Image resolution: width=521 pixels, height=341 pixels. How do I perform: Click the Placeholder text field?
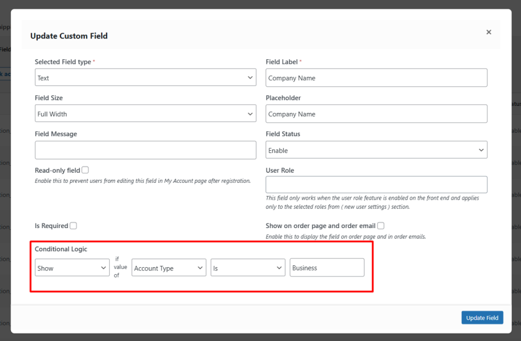(x=376, y=113)
